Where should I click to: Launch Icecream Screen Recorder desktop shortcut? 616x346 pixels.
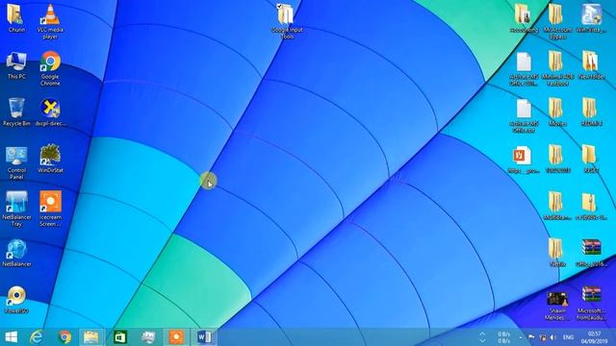pos(50,202)
